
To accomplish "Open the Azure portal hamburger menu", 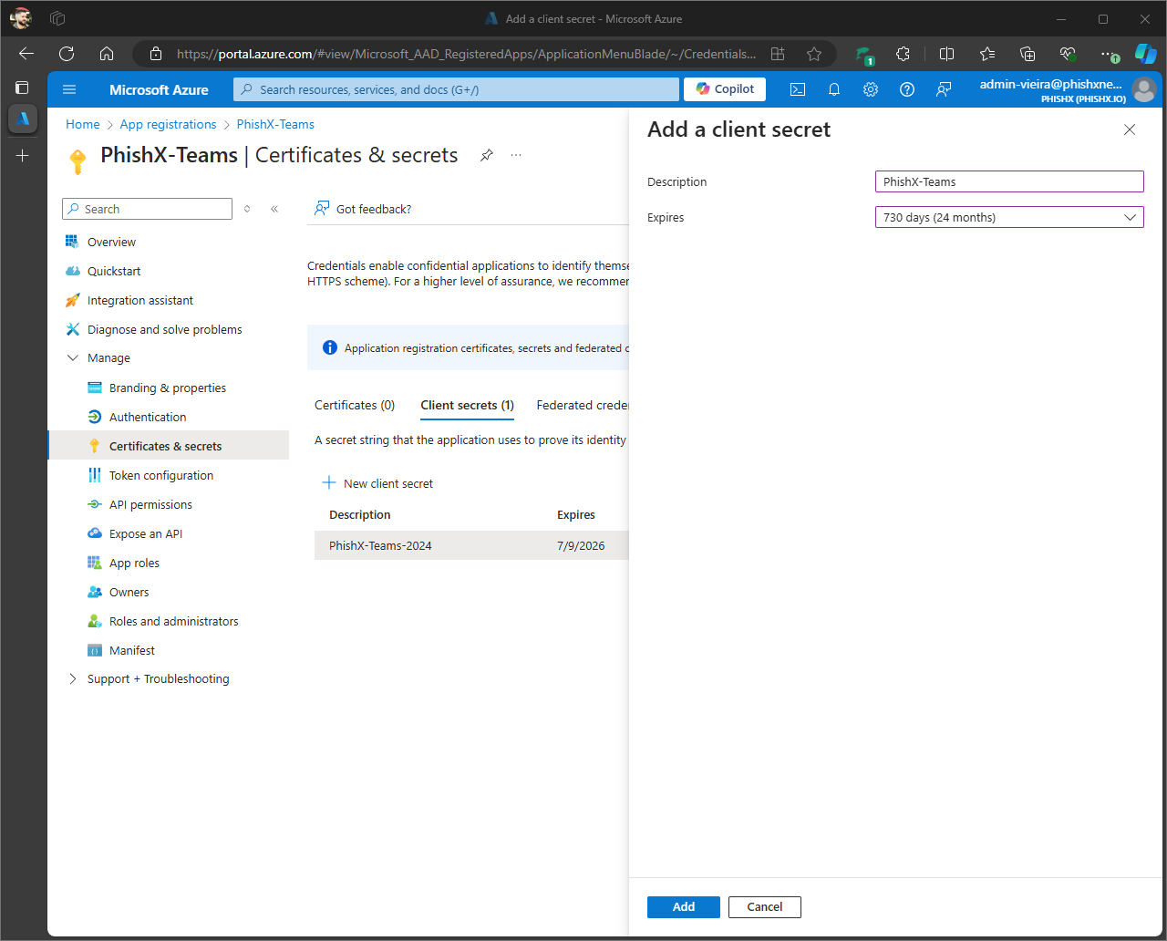I will click(69, 89).
